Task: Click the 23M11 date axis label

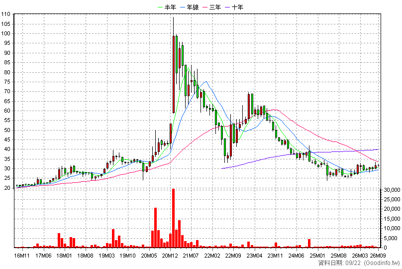Action: point(275,256)
